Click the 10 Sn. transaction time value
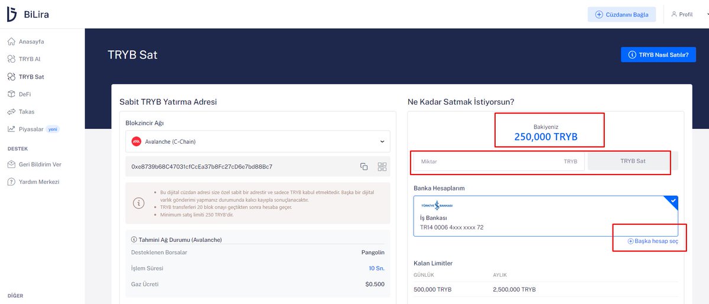The image size is (709, 304). (377, 269)
